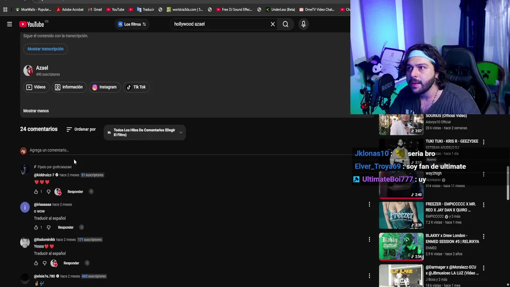Image resolution: width=510 pixels, height=287 pixels.
Task: Like the @kiddruizz-7 comment
Action: 36,192
